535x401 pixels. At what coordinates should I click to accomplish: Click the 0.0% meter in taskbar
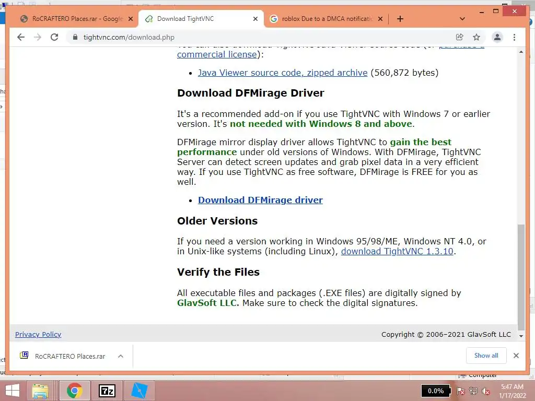436,391
